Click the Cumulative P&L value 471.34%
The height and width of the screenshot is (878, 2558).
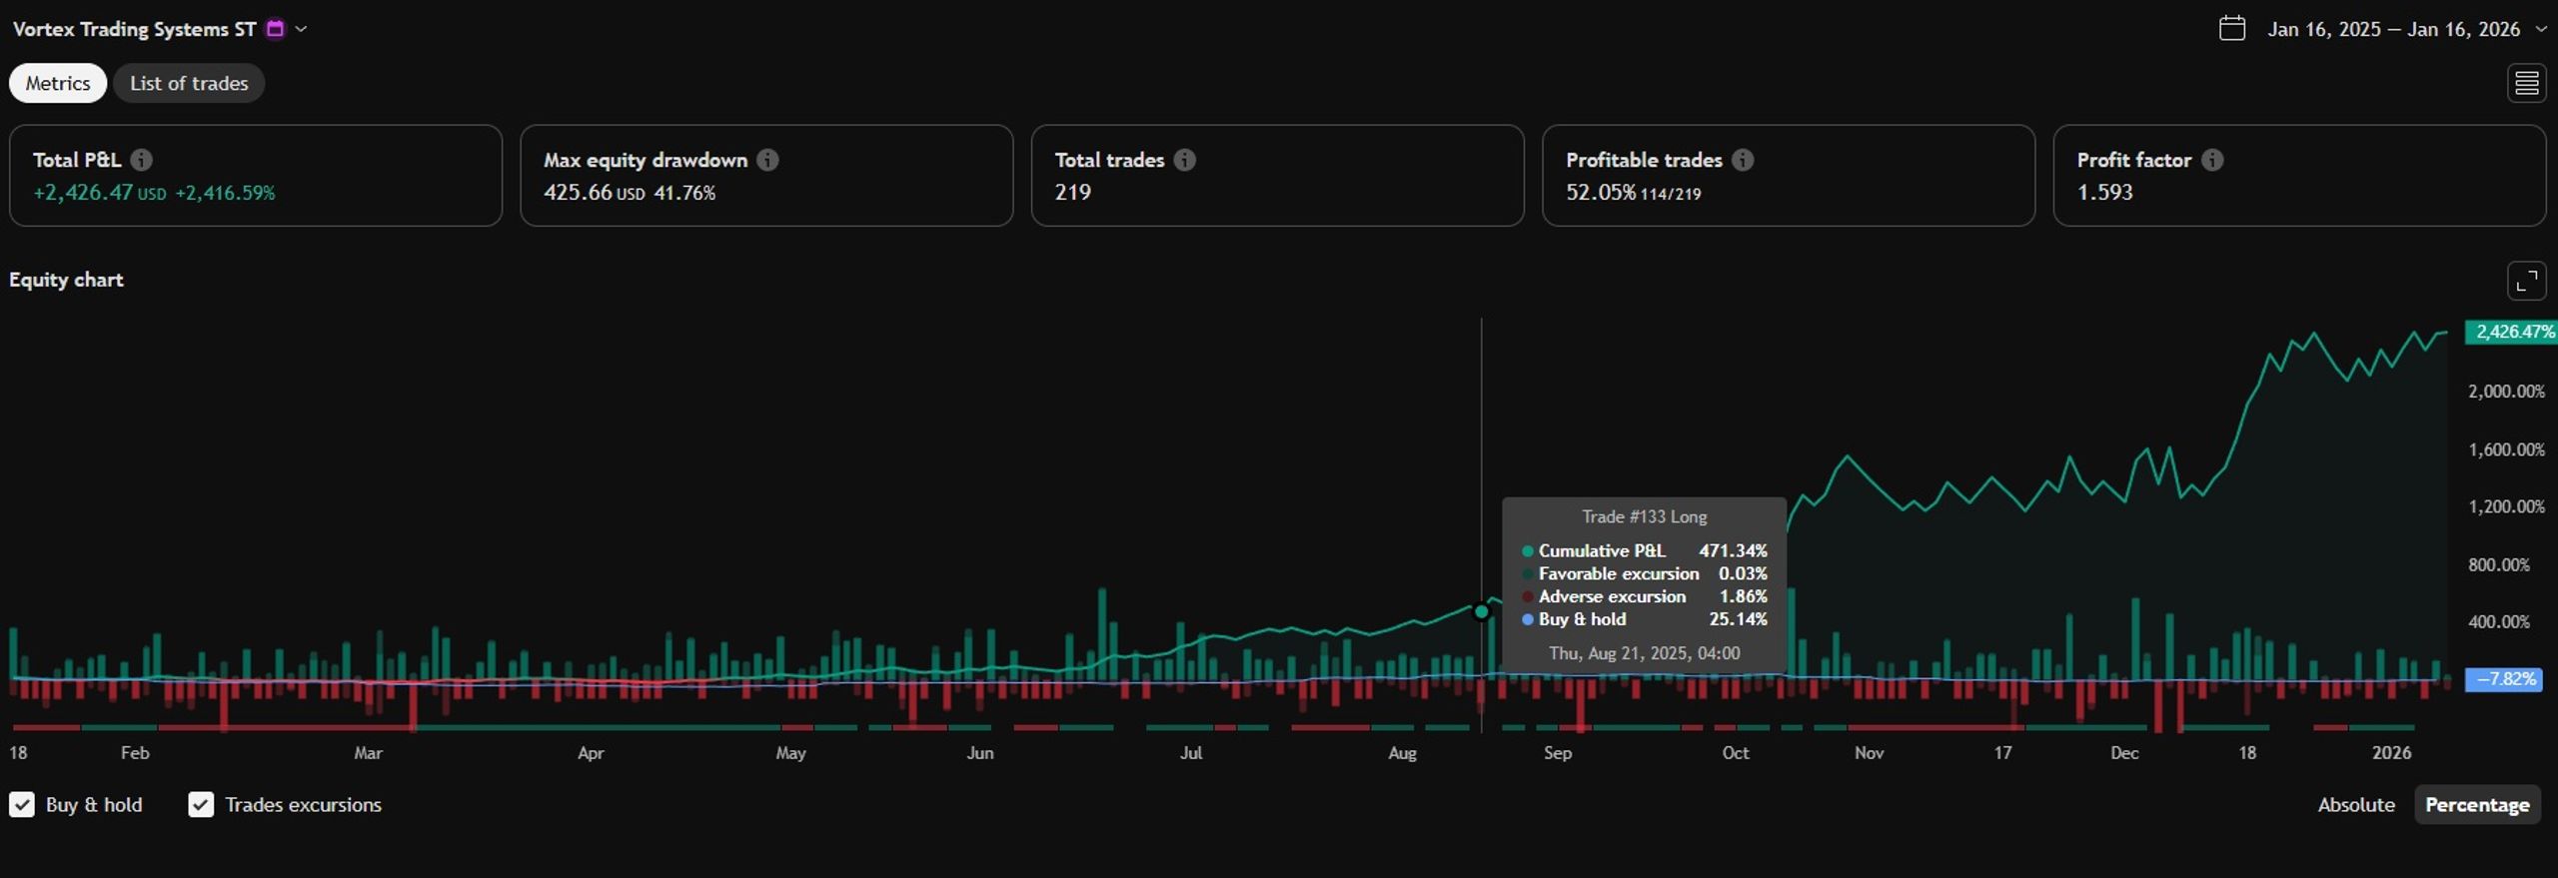[1733, 550]
